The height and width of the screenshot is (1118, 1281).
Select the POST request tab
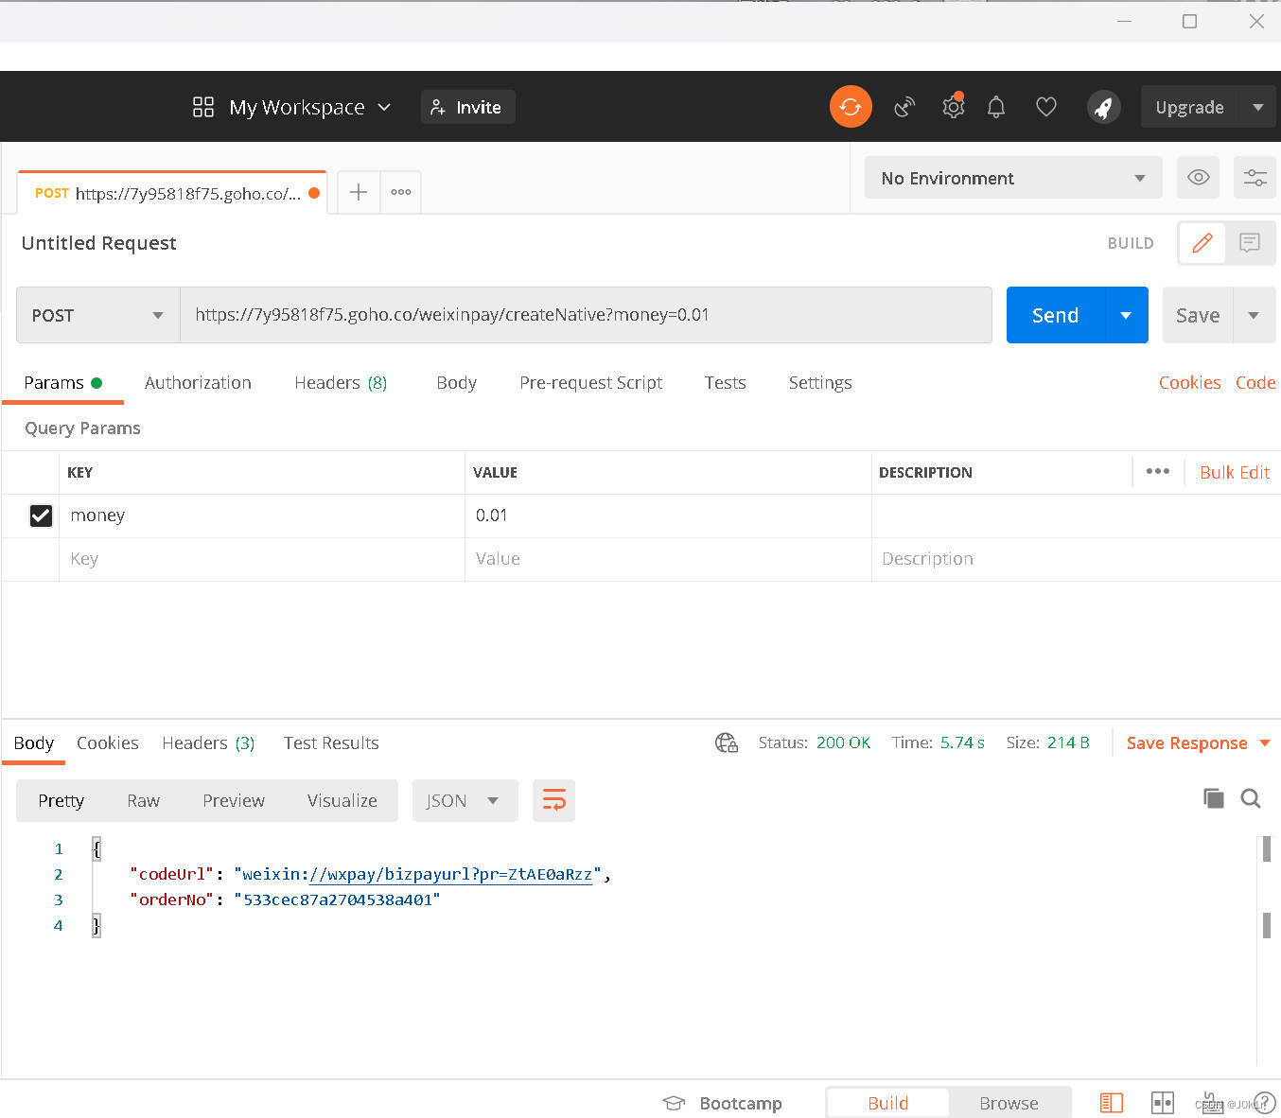tap(172, 193)
